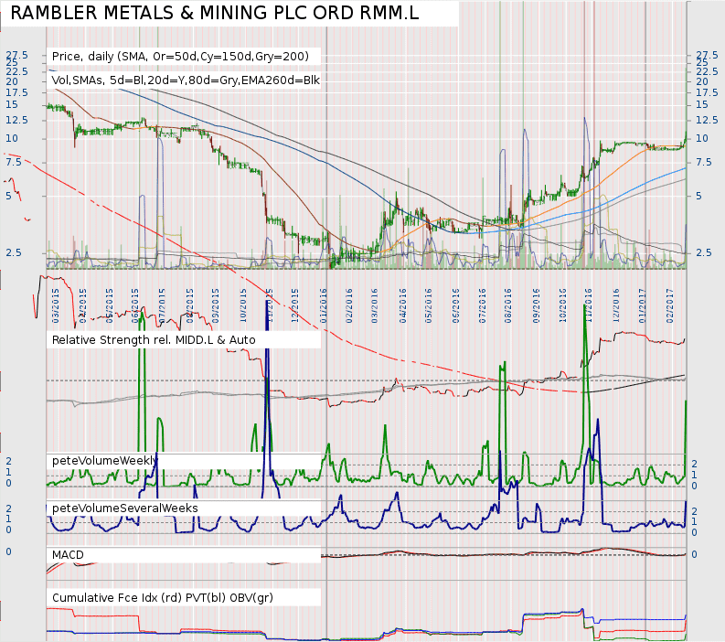Click the peteVolumeSeveralWeeks panel label
The image size is (725, 642).
pos(125,508)
